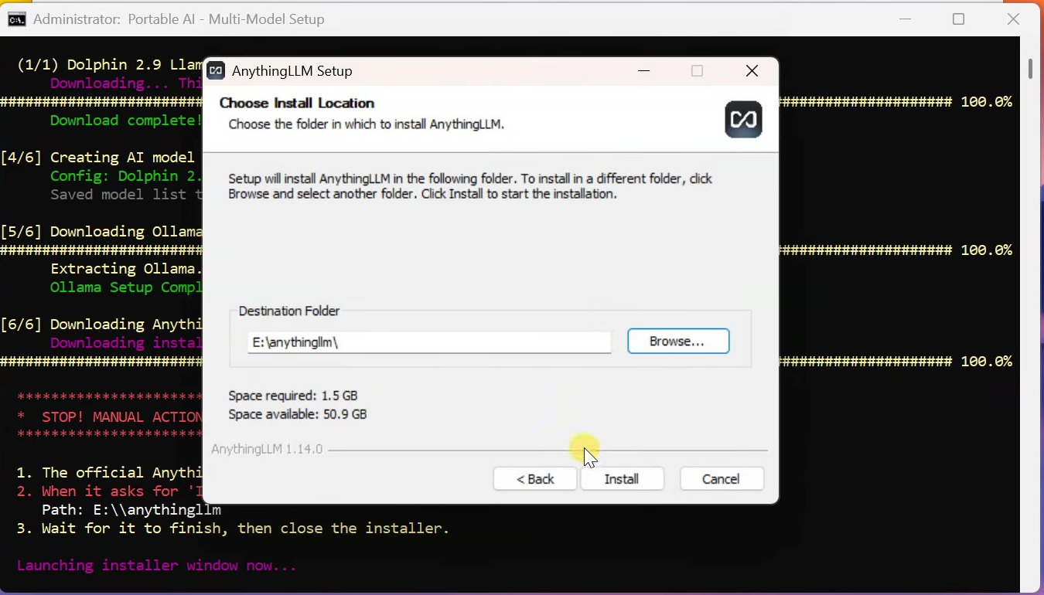Click the 'Space required: 1.5 GB' text
The image size is (1044, 595).
pos(293,396)
